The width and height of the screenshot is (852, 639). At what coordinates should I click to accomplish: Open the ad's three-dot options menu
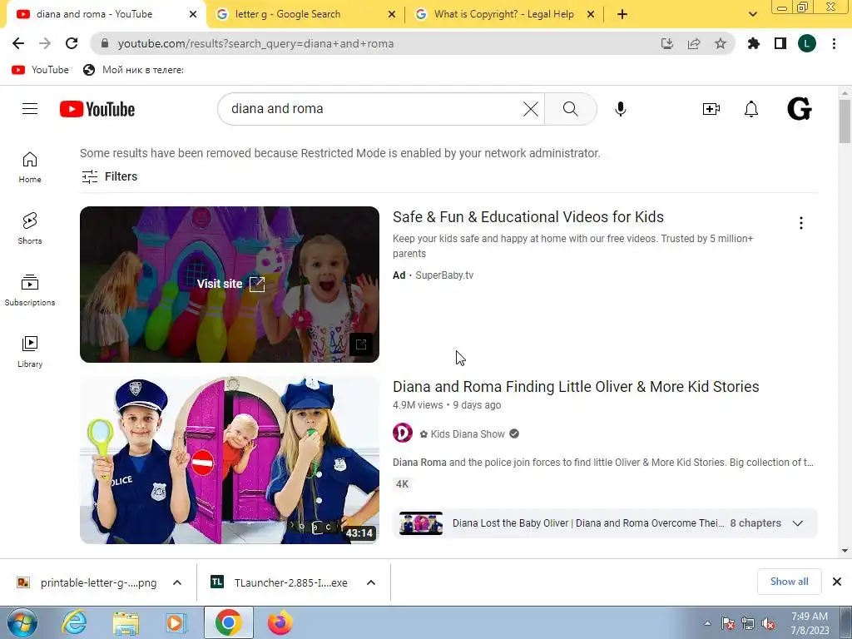coord(800,223)
